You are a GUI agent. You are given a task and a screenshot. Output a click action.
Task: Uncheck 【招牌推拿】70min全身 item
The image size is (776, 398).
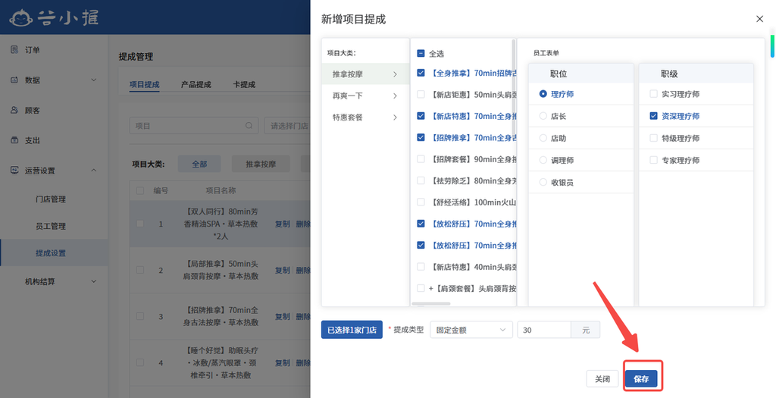coord(421,137)
